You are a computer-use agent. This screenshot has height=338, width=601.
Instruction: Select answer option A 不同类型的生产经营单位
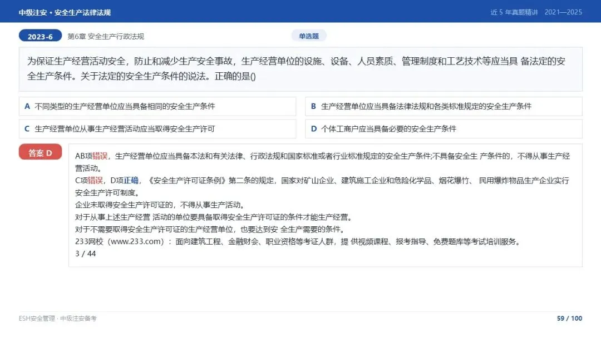coord(157,106)
